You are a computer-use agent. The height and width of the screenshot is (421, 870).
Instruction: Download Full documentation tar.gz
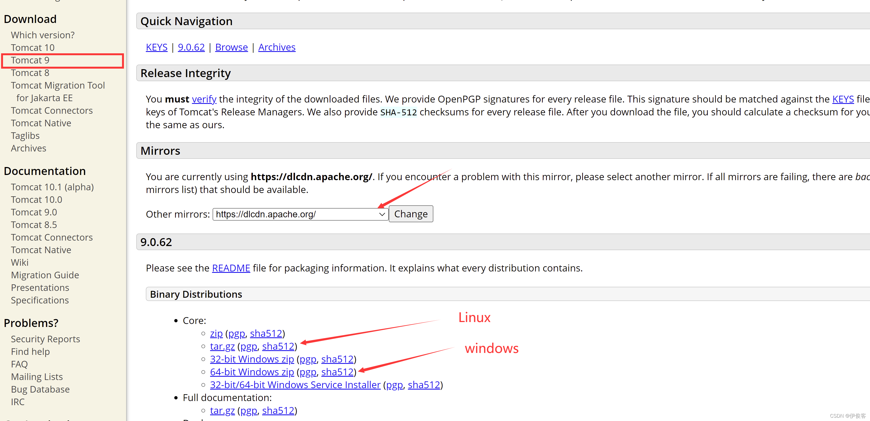click(222, 411)
